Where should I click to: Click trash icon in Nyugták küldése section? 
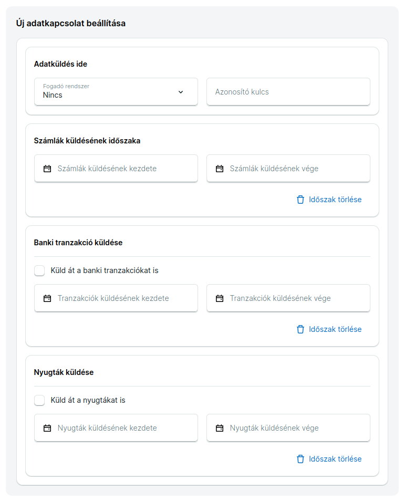point(301,459)
